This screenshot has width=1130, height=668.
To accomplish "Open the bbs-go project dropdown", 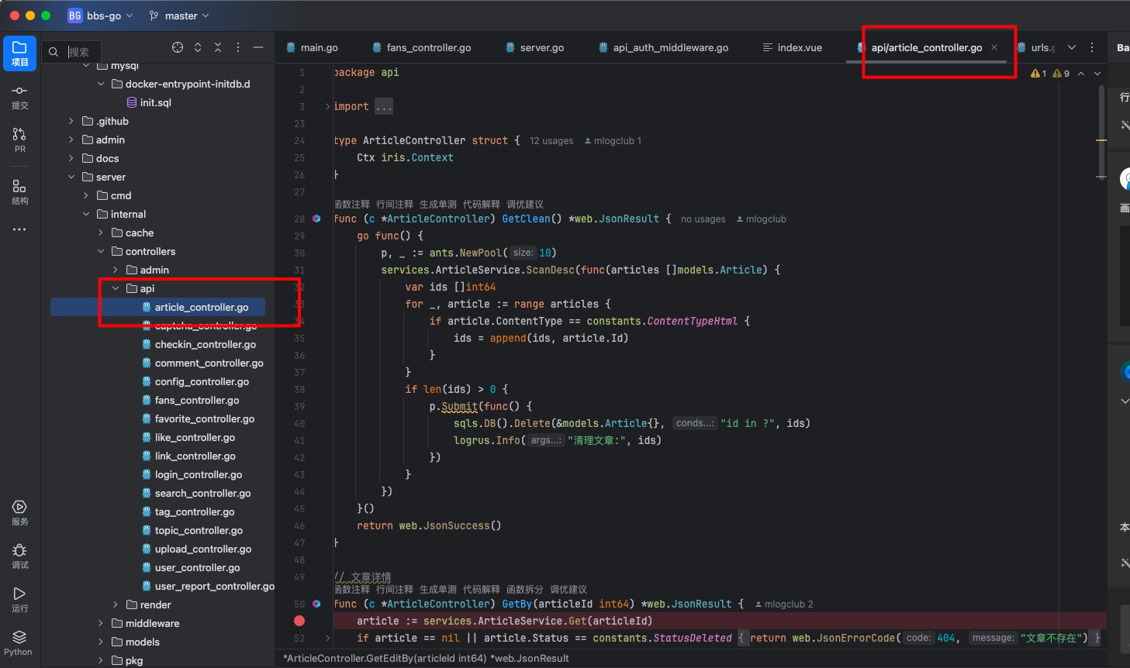I will point(100,15).
